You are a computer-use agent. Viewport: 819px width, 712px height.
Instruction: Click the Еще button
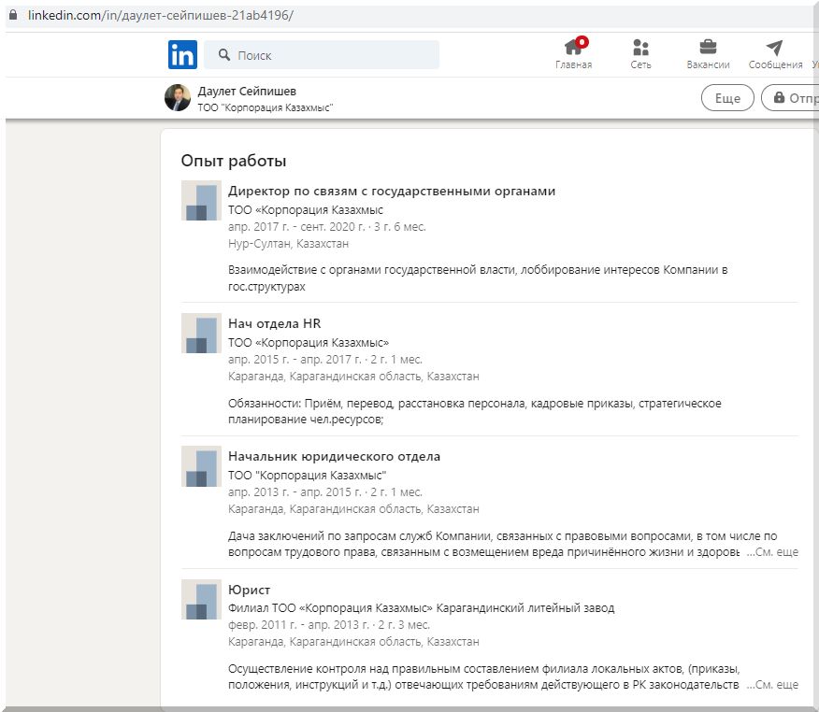click(x=727, y=98)
